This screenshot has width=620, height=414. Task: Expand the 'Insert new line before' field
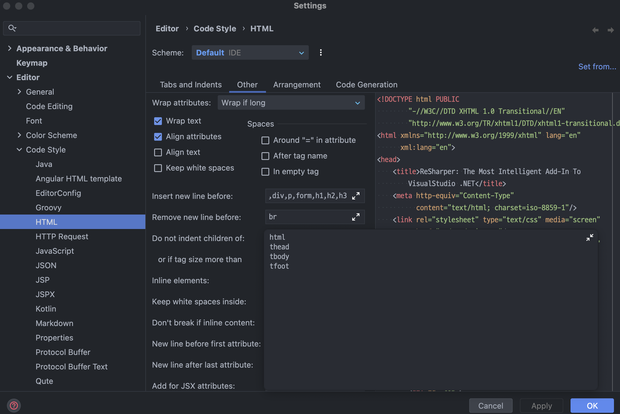tap(356, 196)
